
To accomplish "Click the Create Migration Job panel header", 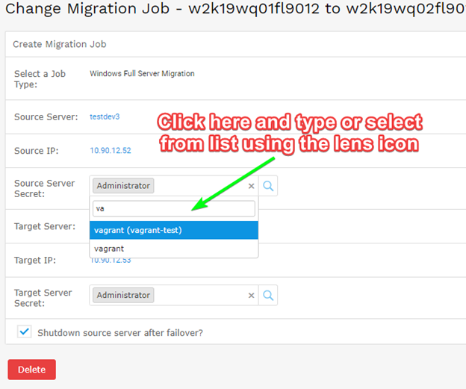I will pos(60,44).
